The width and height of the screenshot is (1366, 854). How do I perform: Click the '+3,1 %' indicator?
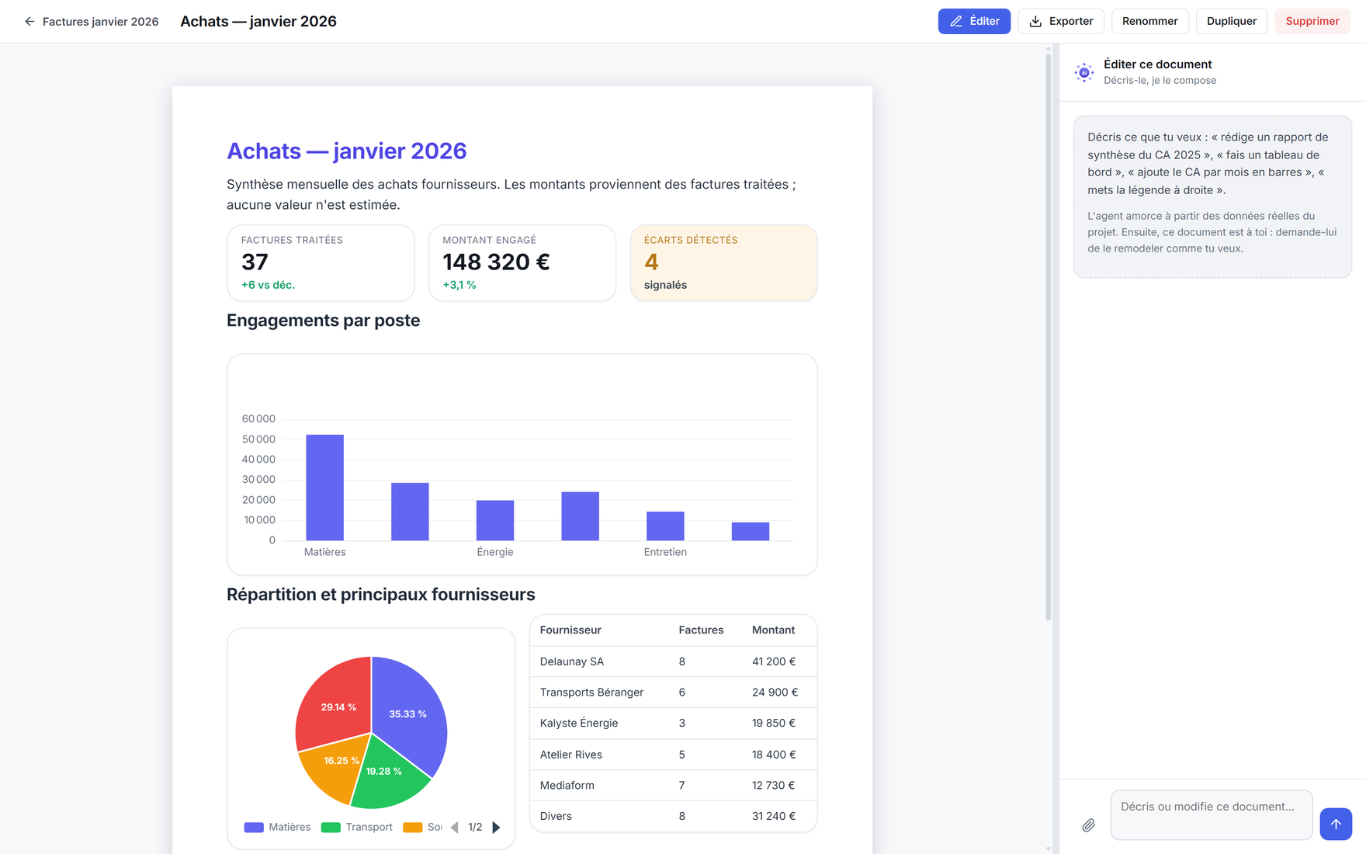pyautogui.click(x=459, y=285)
